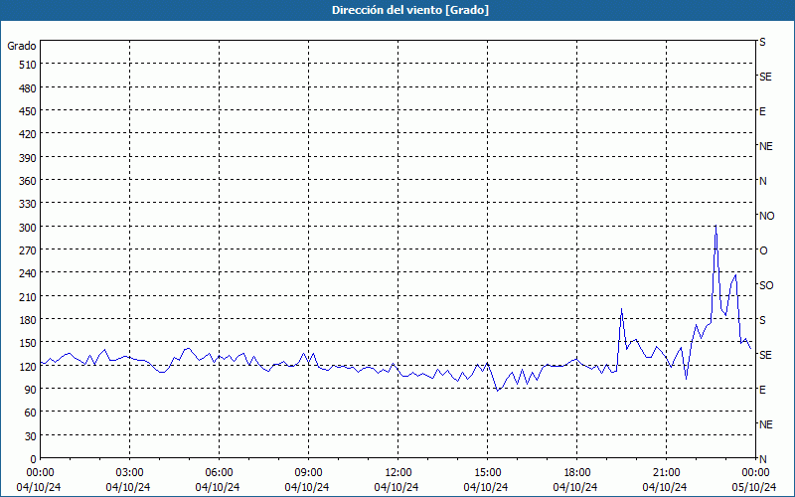Select the 12:00 time axis label

pyautogui.click(x=398, y=473)
